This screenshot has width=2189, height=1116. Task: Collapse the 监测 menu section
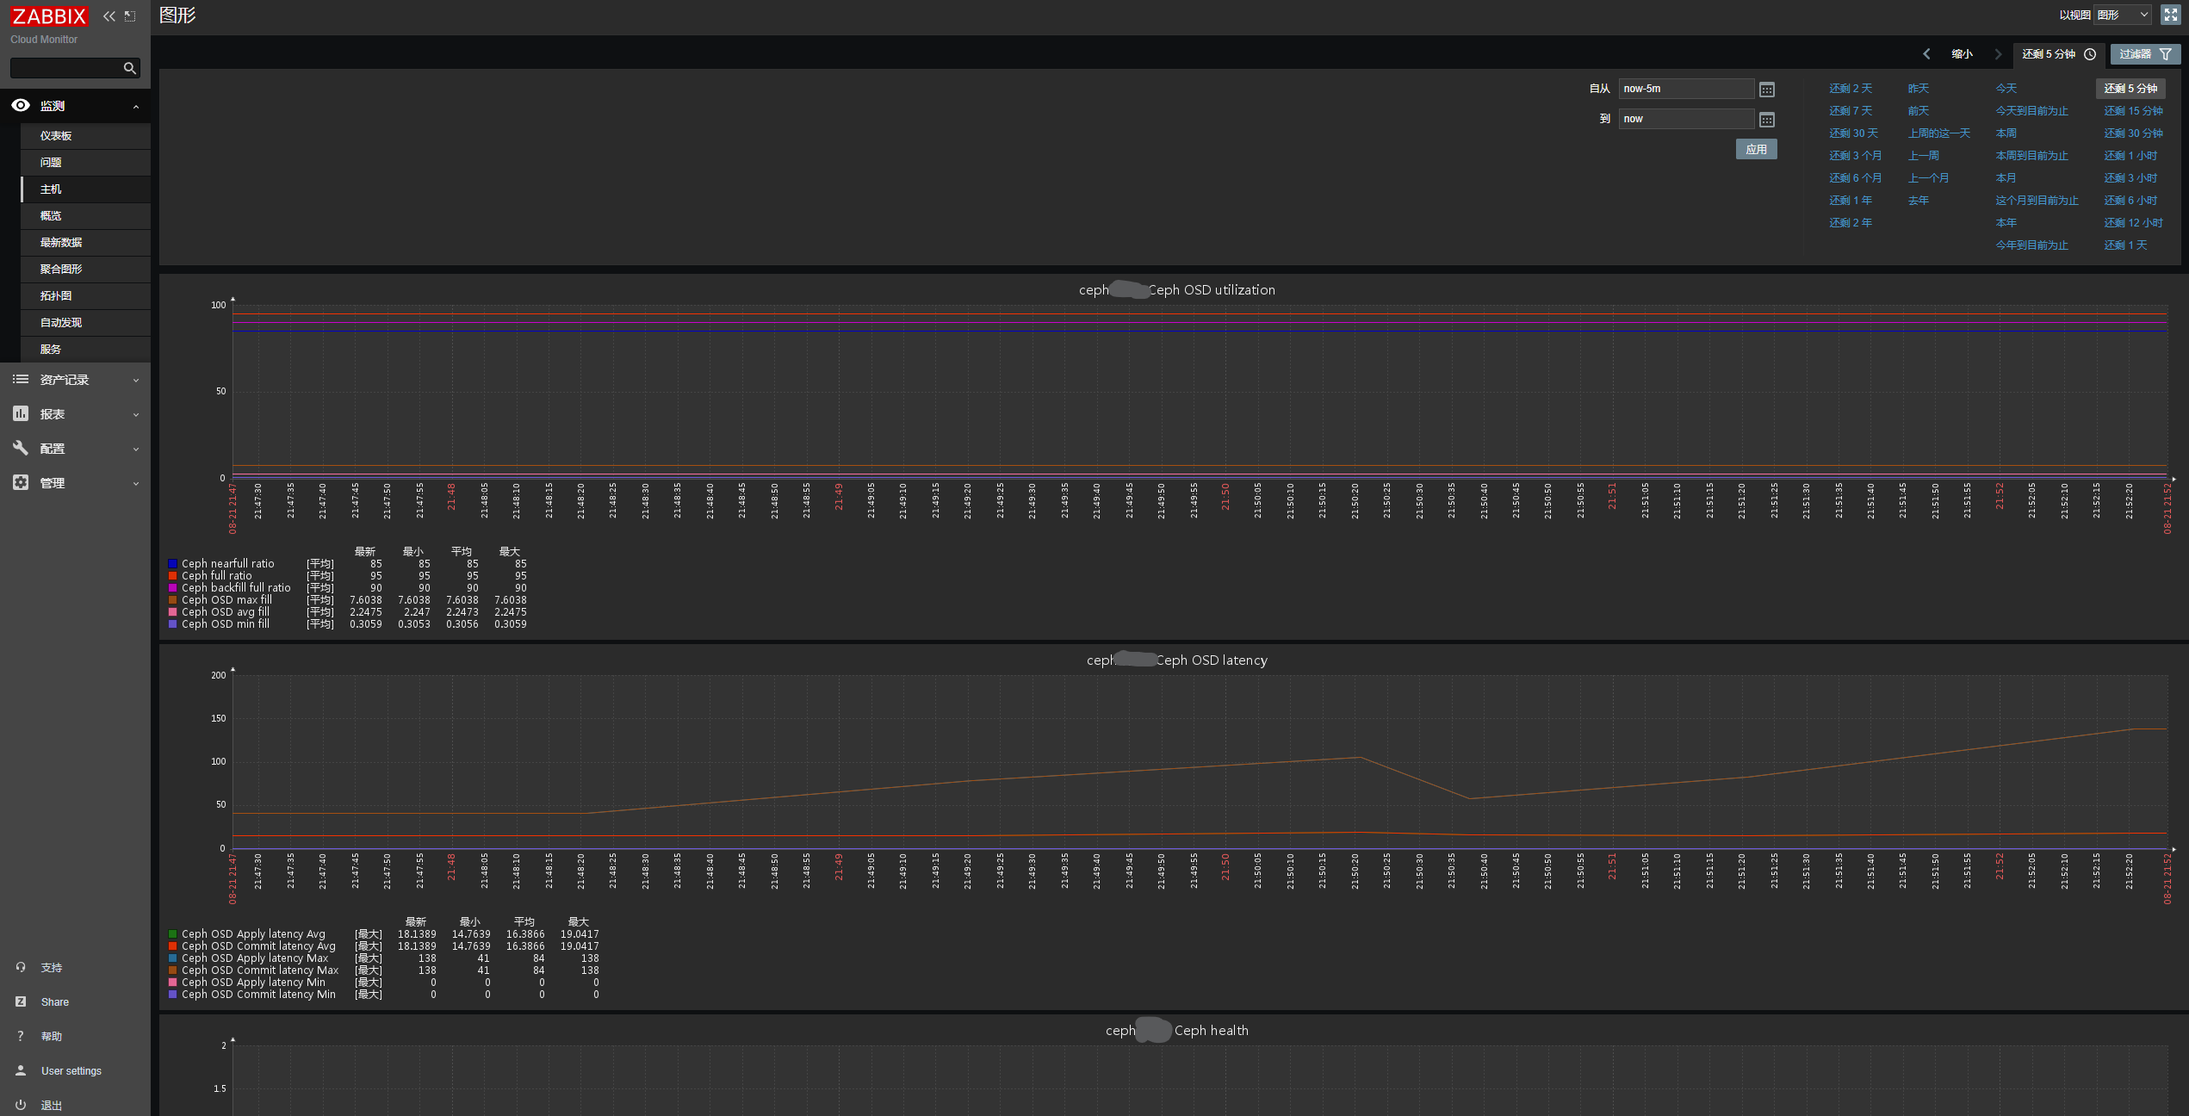tap(136, 107)
